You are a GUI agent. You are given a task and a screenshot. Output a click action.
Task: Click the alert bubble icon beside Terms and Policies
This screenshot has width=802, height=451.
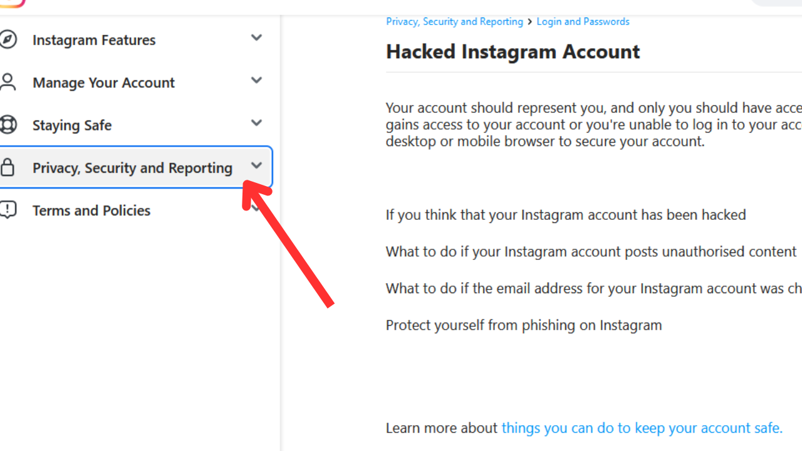(8, 210)
